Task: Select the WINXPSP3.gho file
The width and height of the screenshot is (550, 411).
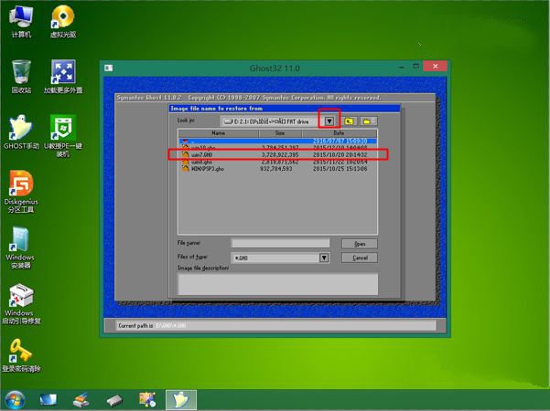Action: point(278,169)
